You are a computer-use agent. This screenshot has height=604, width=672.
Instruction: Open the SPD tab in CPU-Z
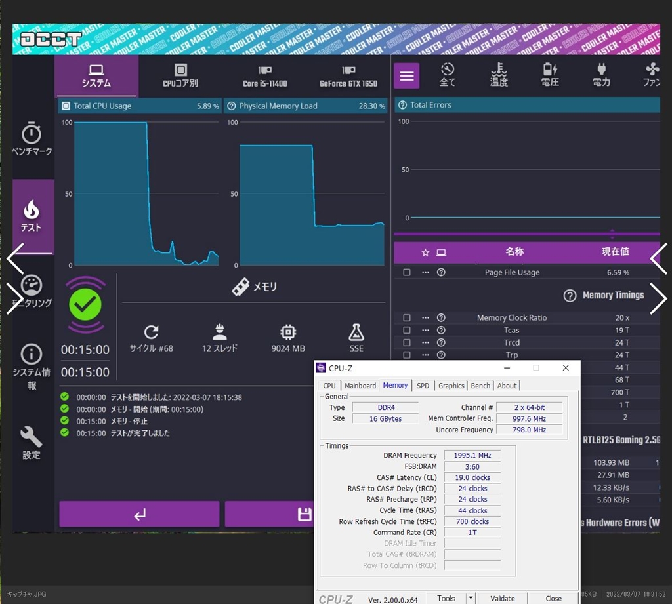point(423,386)
